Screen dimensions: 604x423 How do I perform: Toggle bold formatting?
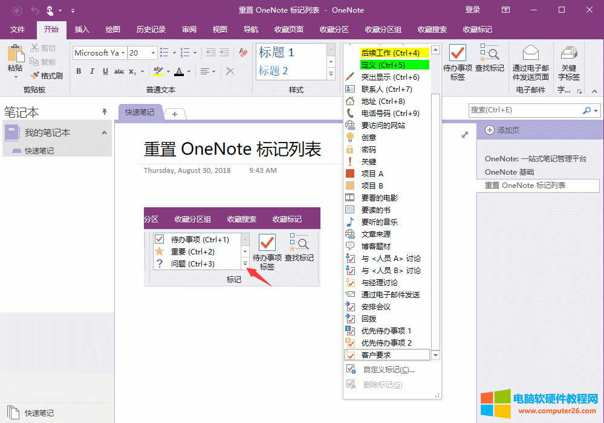coord(79,71)
